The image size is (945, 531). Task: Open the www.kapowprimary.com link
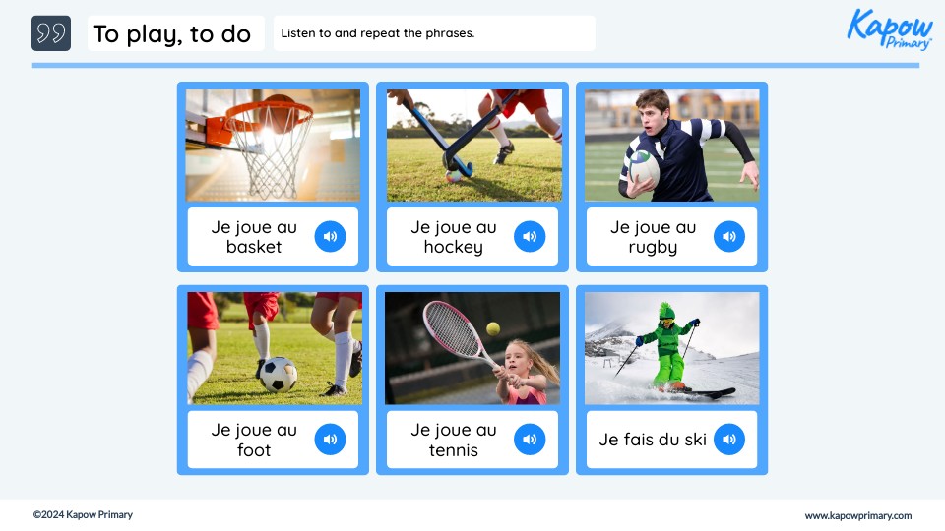pos(858,515)
